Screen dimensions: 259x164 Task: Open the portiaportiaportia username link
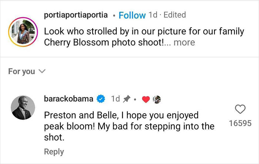76,15
